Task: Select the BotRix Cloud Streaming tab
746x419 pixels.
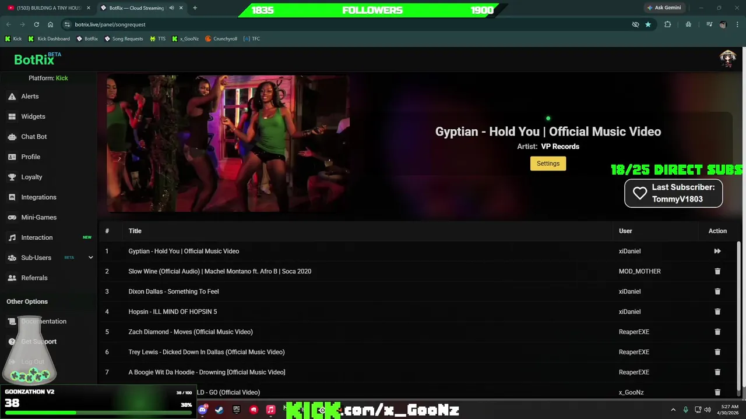Action: [x=136, y=8]
